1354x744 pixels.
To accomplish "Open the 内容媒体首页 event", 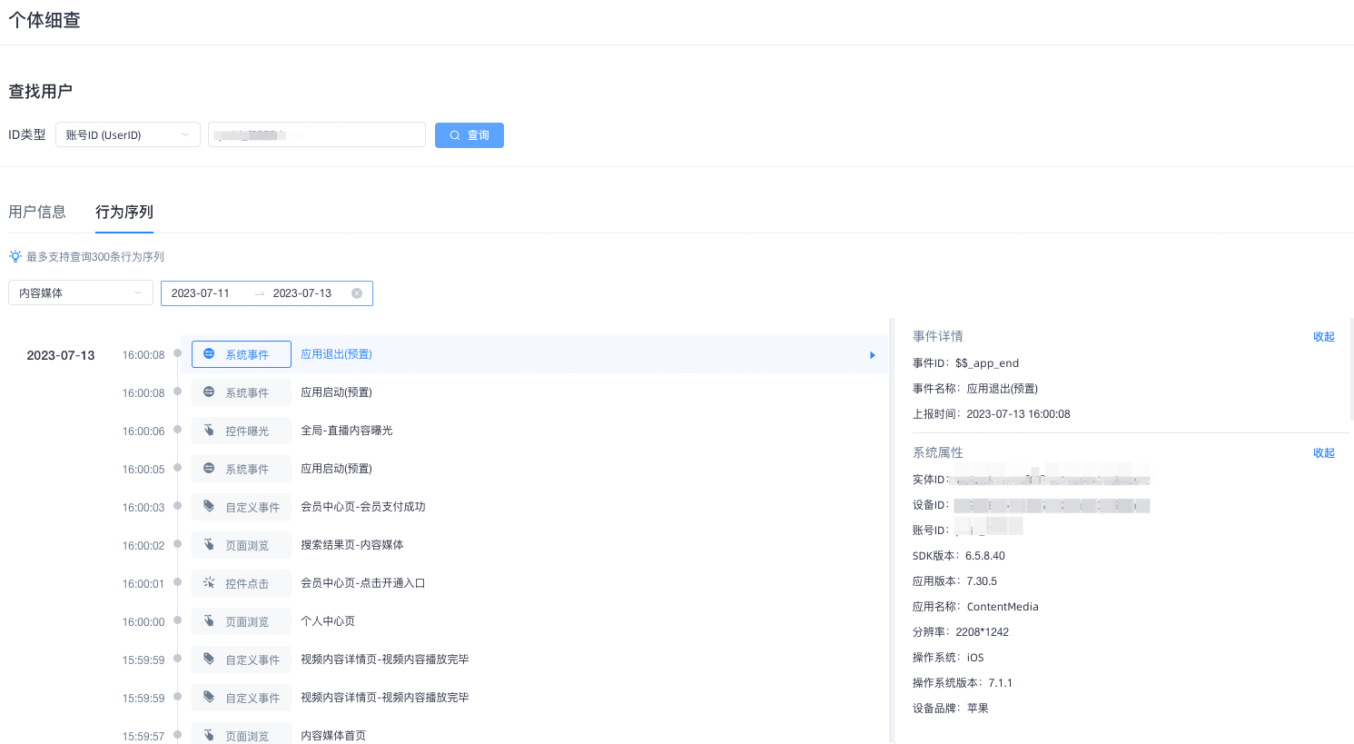I will [333, 736].
